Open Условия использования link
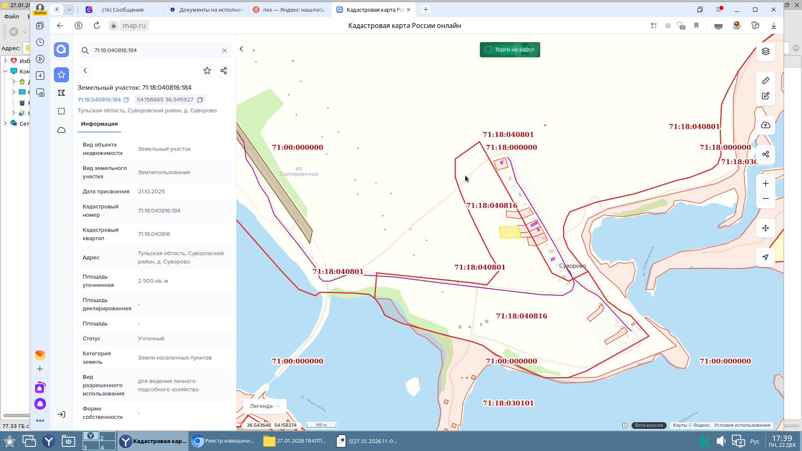 click(742, 425)
